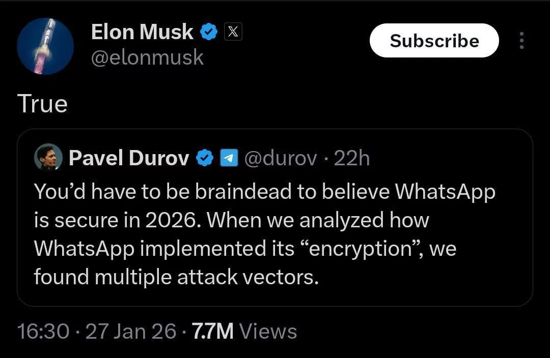The width and height of the screenshot is (550, 358).
Task: Click the Pavel Durov name
Action: coord(129,159)
